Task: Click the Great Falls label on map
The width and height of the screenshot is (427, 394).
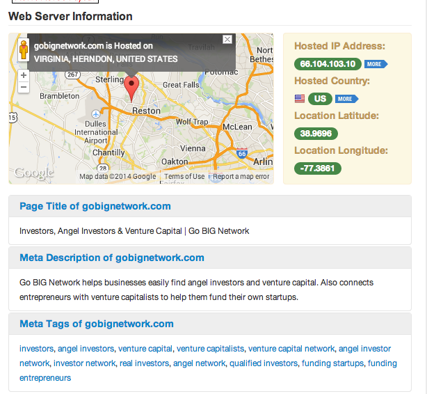Action: [x=181, y=85]
